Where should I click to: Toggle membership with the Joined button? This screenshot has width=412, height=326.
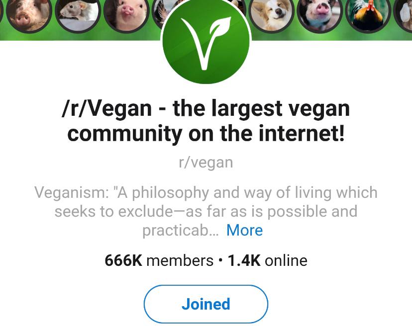[206, 304]
